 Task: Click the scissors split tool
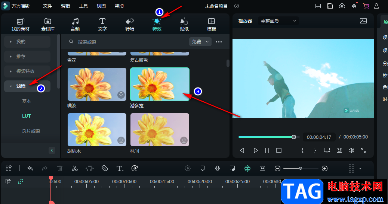74,168
